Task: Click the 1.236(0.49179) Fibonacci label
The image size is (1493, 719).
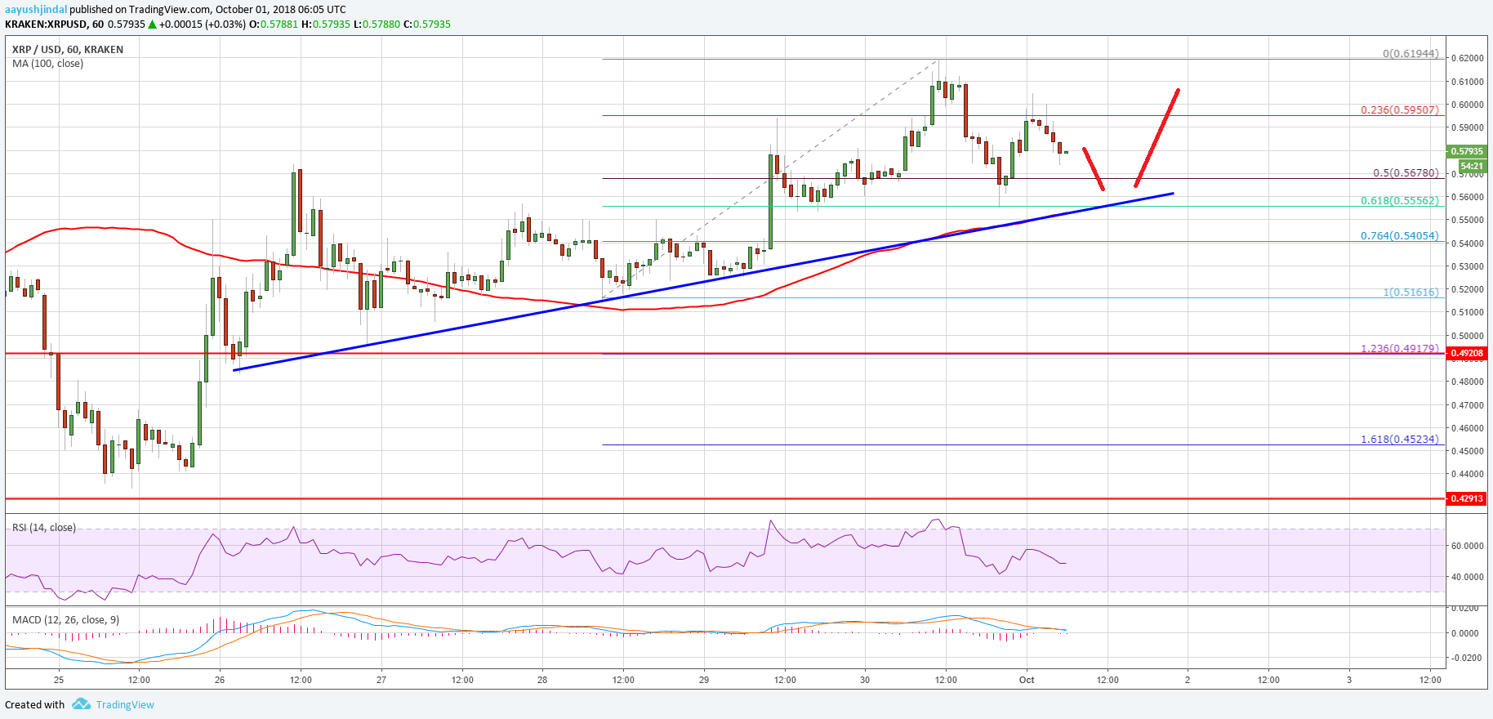Action: pyautogui.click(x=1399, y=348)
